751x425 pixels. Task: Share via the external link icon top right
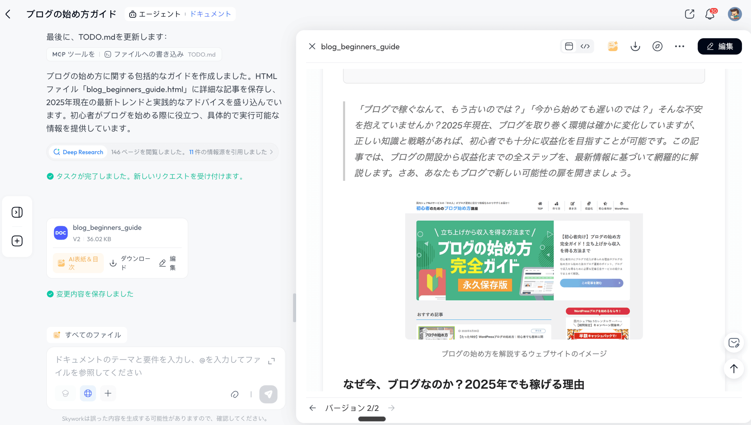point(689,14)
